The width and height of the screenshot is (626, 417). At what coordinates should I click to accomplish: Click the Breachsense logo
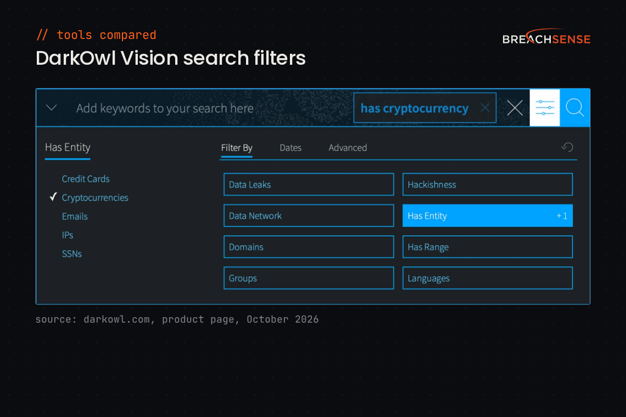(x=546, y=36)
